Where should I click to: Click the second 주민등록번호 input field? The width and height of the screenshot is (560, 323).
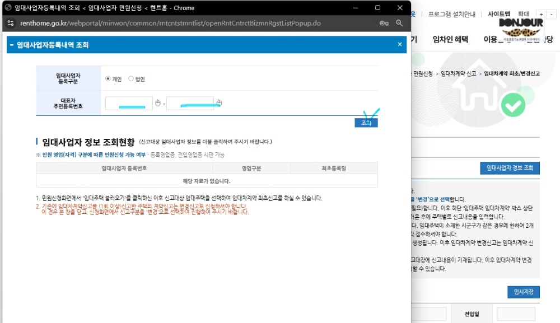pyautogui.click(x=190, y=103)
